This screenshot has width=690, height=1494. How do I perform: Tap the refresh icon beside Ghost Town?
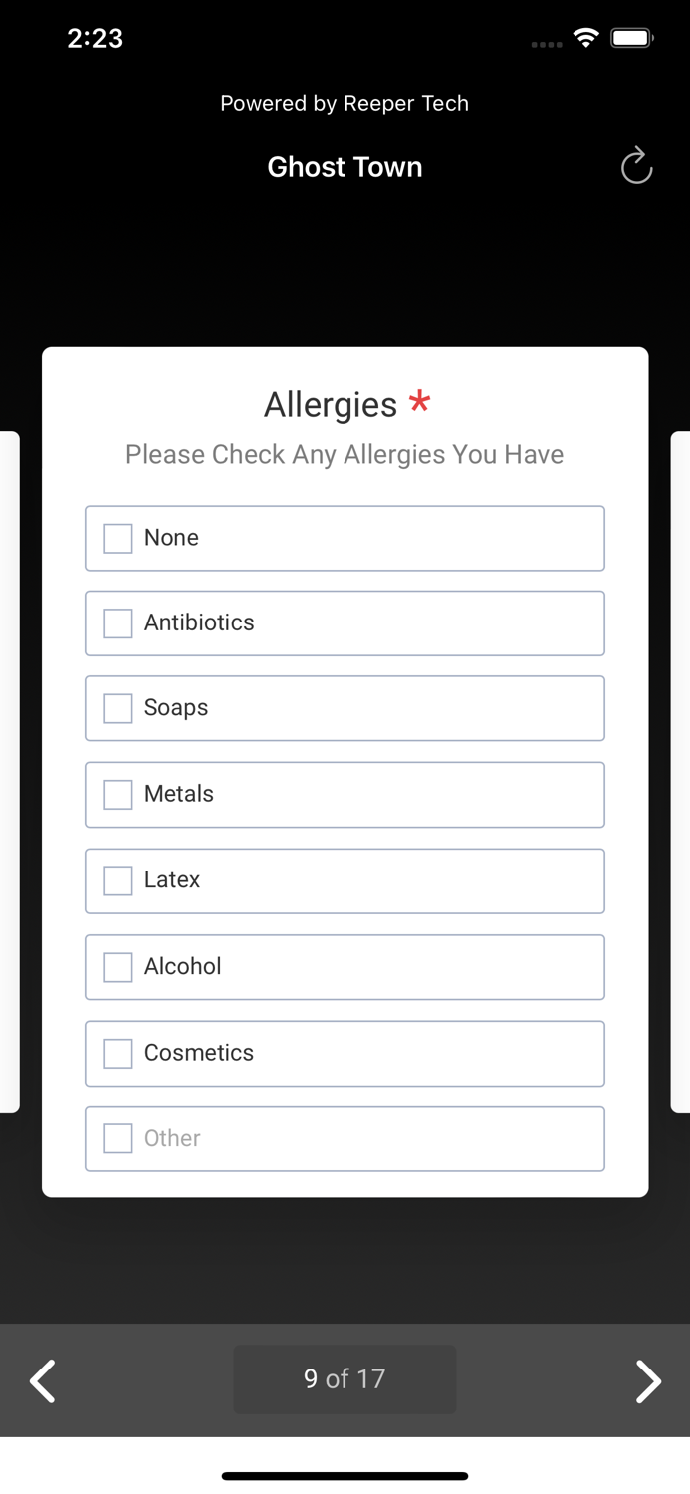tap(636, 166)
